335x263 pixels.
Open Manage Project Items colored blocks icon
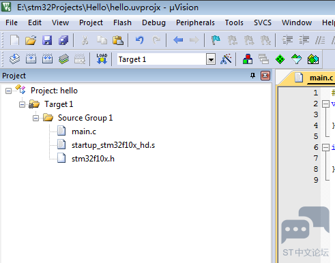248,59
